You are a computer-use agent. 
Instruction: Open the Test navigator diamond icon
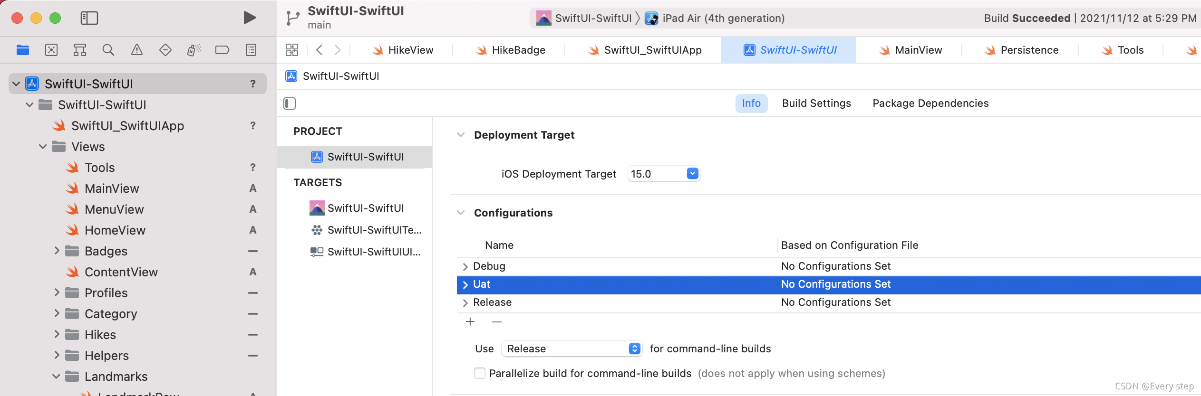click(165, 50)
